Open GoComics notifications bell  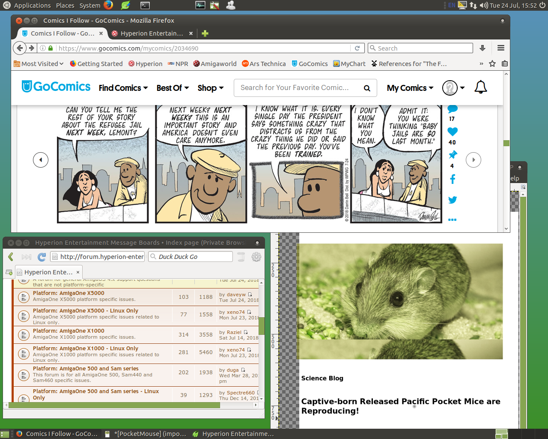[480, 87]
